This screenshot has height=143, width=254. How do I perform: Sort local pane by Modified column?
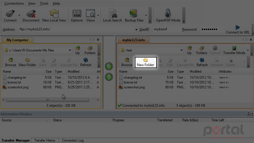pos(73,71)
